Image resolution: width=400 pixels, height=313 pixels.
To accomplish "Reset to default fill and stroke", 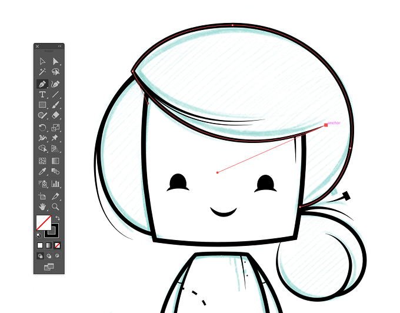I will coord(38,235).
